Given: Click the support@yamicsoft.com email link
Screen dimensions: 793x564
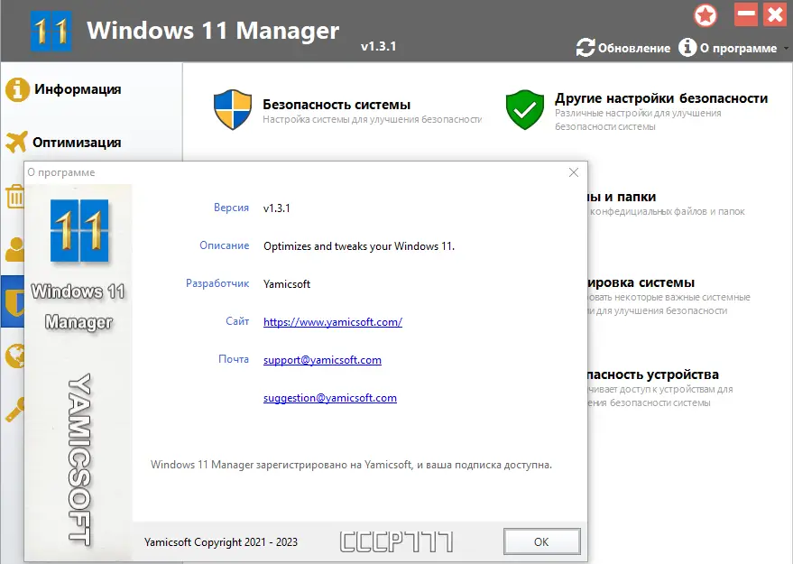Looking at the screenshot, I should [321, 359].
